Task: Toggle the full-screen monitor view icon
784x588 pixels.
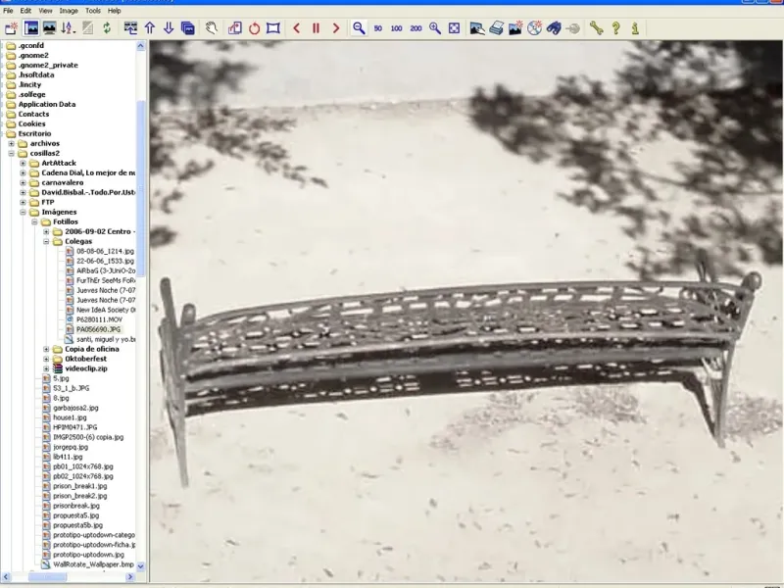Action: pos(48,28)
